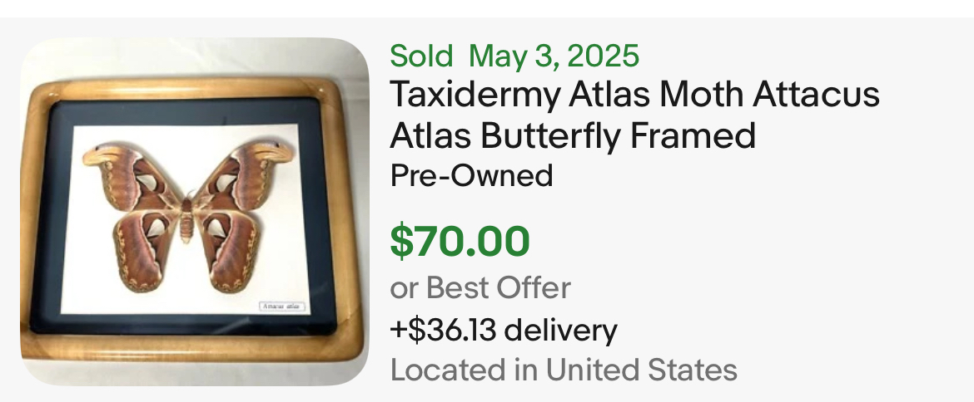Click the word "Butterfly" in the title
974x402 pixels.
pos(549,135)
